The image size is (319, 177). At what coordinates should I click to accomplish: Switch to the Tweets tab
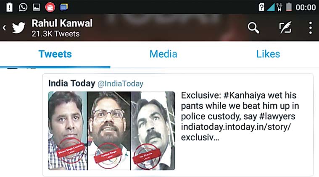(x=55, y=54)
